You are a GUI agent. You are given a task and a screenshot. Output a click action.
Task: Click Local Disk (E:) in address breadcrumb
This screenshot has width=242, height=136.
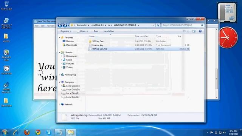[97, 25]
